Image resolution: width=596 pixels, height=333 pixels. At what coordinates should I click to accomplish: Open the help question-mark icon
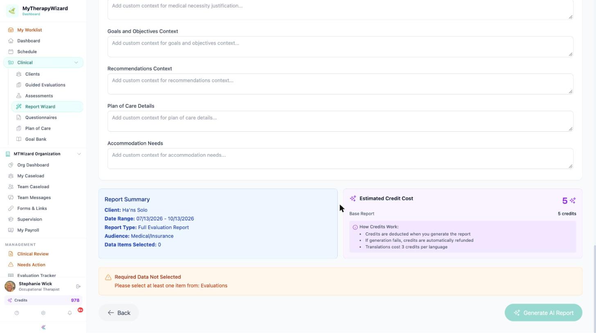(x=17, y=313)
